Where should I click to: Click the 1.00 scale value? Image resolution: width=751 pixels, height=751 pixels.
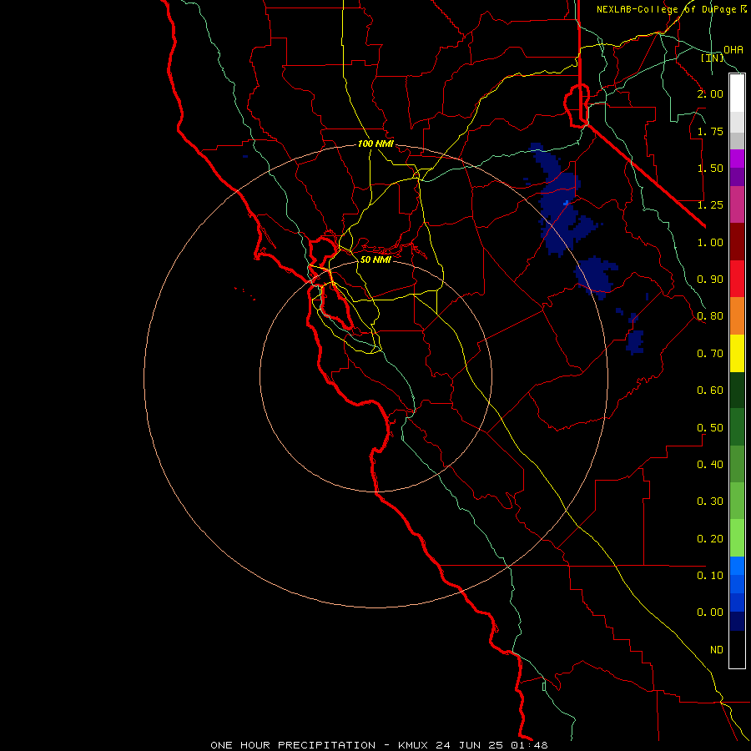click(710, 242)
